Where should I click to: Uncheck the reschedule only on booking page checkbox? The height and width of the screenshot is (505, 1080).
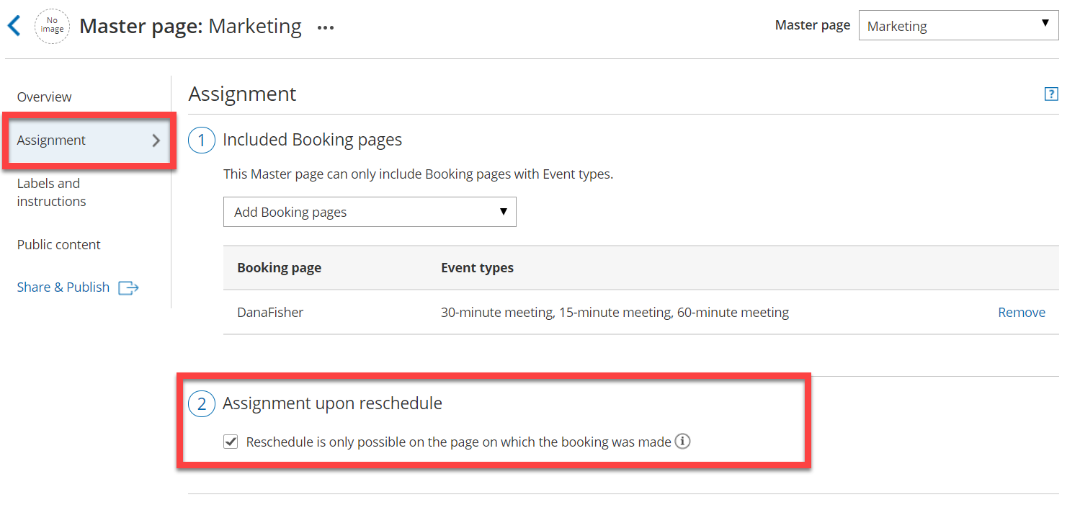[x=231, y=442]
